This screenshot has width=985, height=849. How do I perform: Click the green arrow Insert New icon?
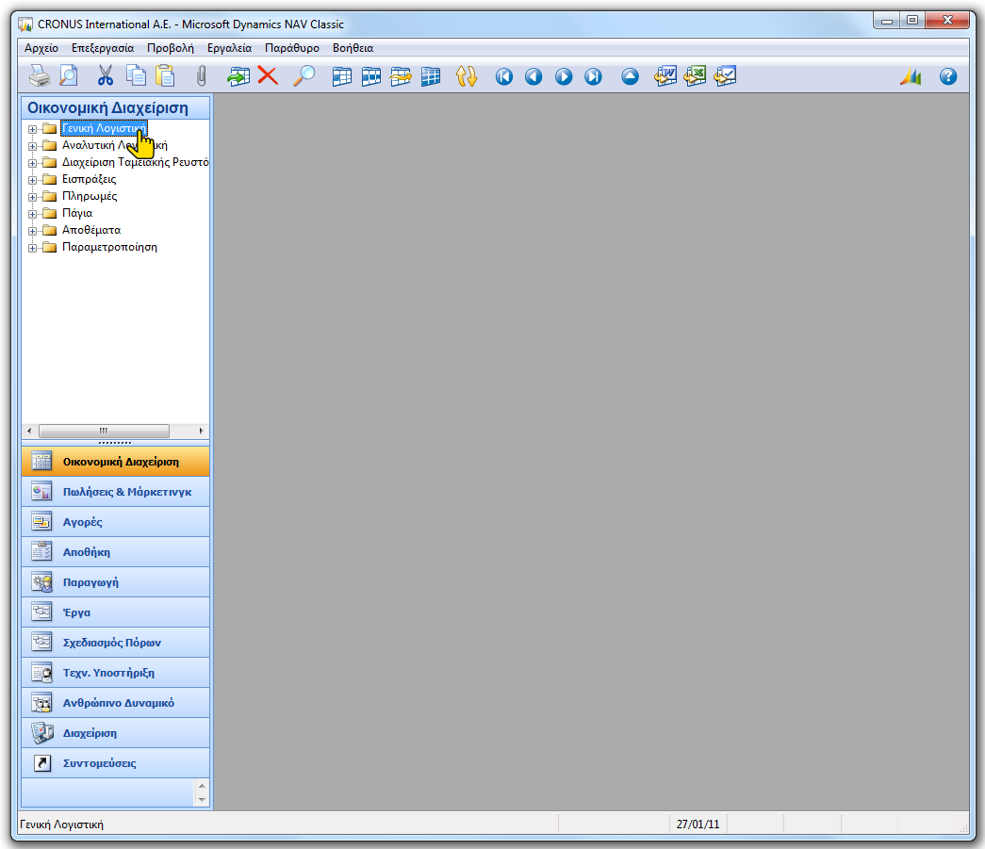pyautogui.click(x=238, y=76)
